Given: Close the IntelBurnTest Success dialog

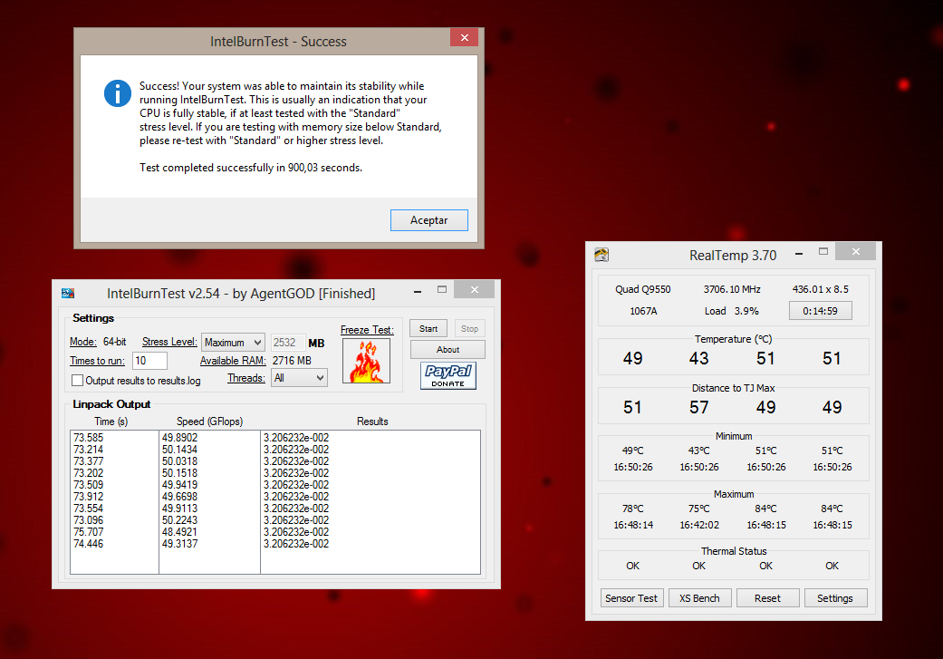Looking at the screenshot, I should pyautogui.click(x=464, y=38).
